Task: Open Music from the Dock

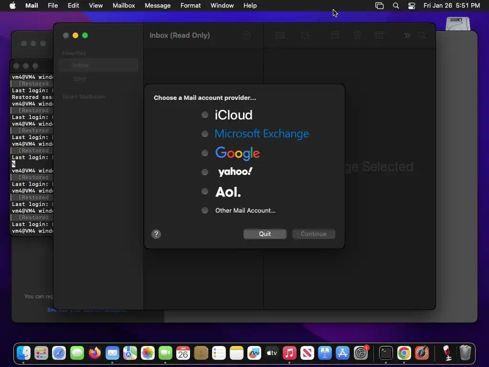Action: (289, 353)
